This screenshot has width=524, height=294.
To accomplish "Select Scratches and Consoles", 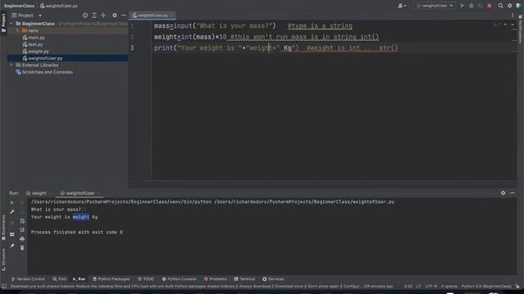I will (x=47, y=72).
